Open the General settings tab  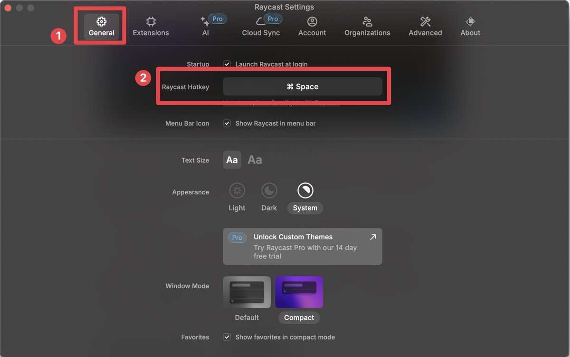point(101,27)
